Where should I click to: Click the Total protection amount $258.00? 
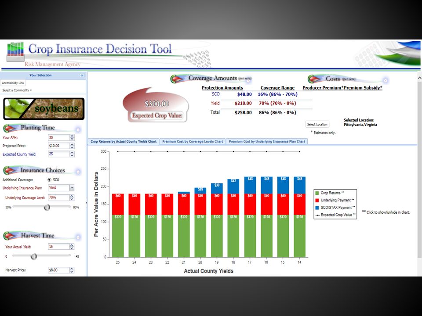coord(243,113)
